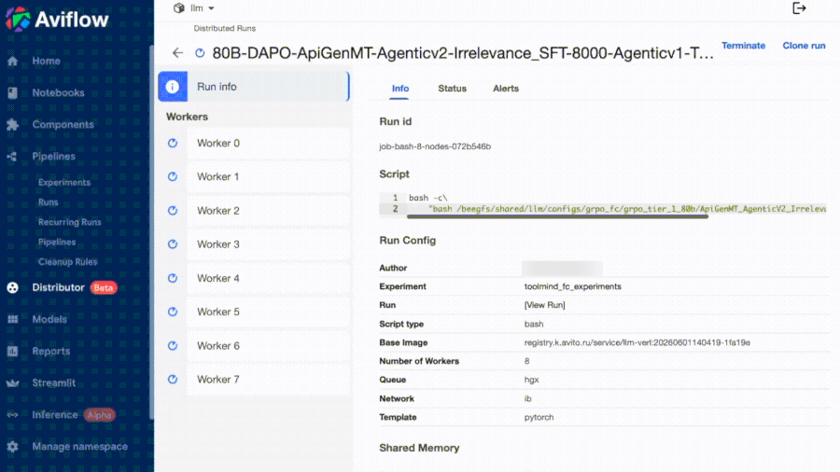Click the Inference arrows icon

[x=13, y=415]
